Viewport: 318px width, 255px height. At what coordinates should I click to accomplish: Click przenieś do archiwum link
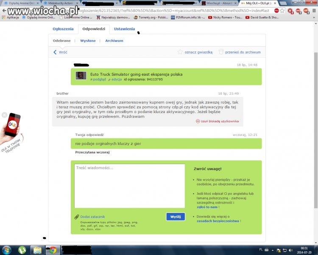(x=243, y=52)
